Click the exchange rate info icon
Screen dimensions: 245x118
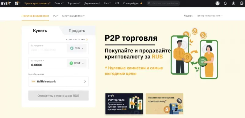click(x=87, y=40)
